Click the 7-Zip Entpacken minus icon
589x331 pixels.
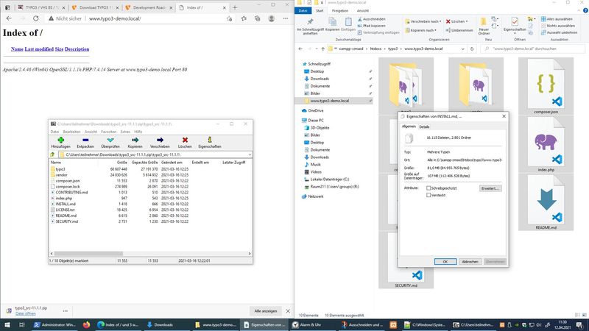coord(85,140)
